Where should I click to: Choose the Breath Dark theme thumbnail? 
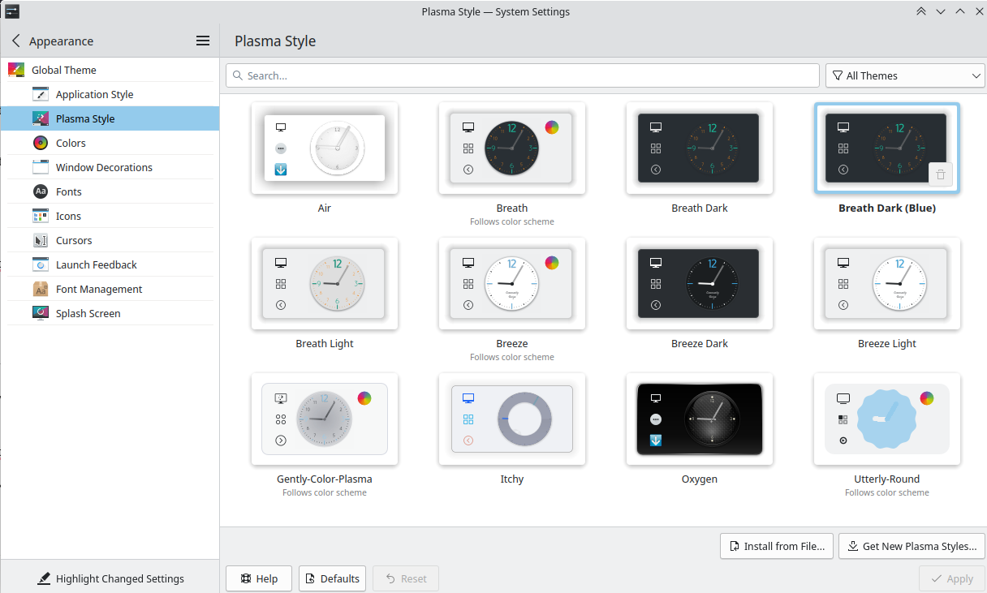700,148
